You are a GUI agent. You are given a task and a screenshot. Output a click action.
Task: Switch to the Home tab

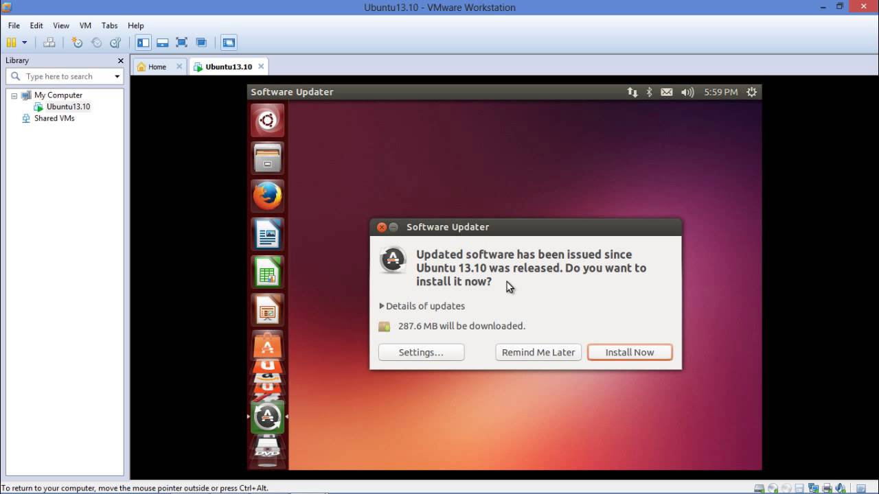click(157, 67)
